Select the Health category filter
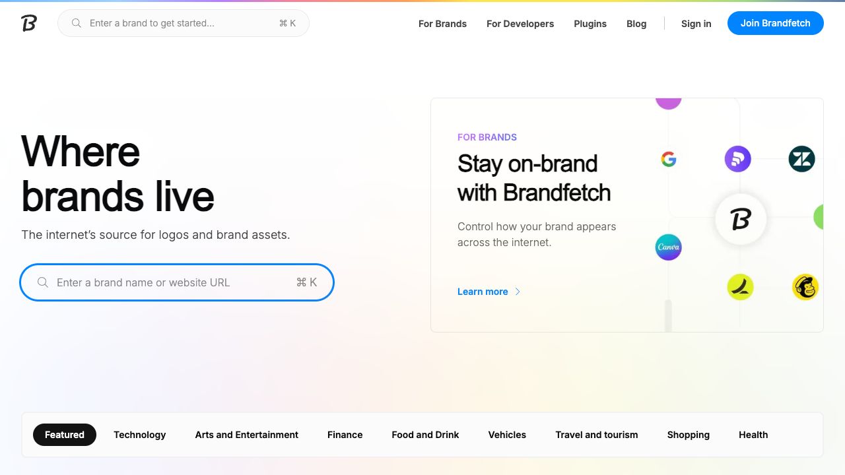The image size is (845, 475). [x=753, y=435]
